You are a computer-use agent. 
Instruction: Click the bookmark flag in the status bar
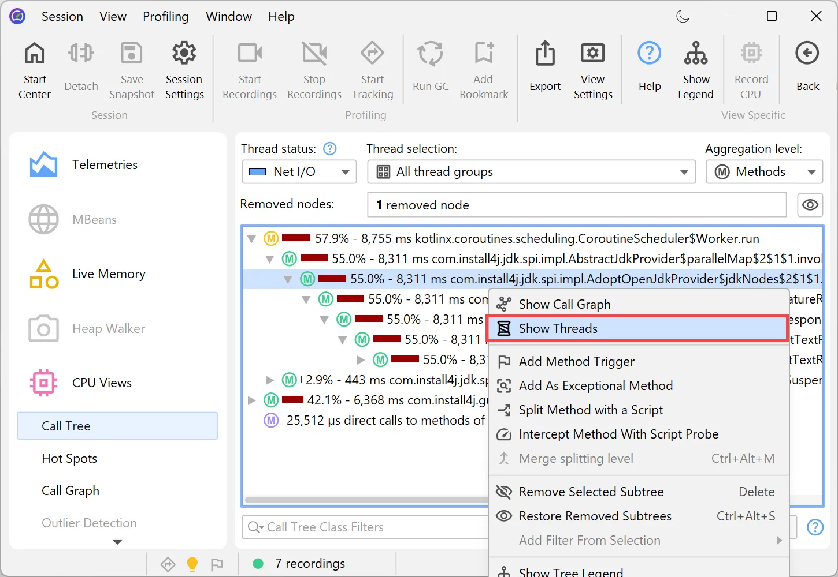pyautogui.click(x=217, y=564)
